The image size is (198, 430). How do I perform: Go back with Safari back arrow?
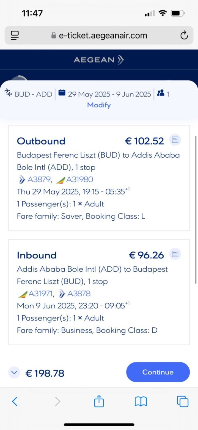point(15,401)
